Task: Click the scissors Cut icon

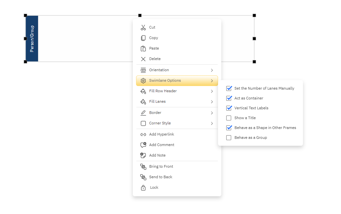Action: pyautogui.click(x=143, y=28)
